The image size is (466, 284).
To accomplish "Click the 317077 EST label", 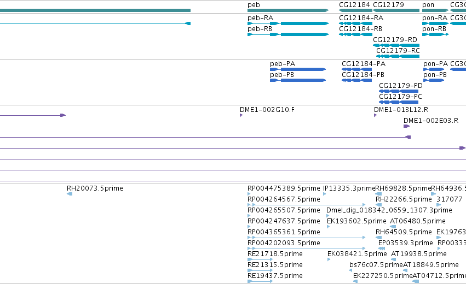I will pos(450,199).
